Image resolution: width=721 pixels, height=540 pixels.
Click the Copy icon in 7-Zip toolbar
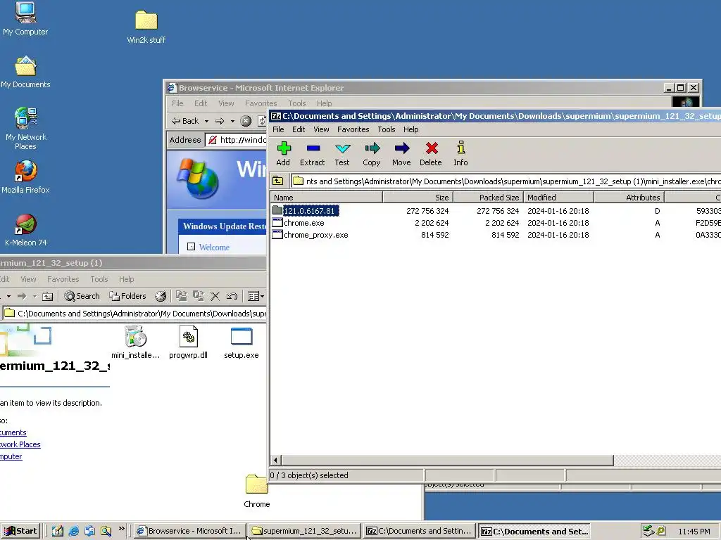pyautogui.click(x=372, y=153)
